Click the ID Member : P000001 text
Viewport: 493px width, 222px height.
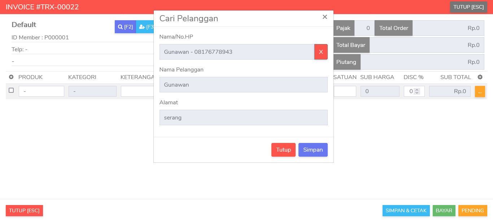pos(40,38)
